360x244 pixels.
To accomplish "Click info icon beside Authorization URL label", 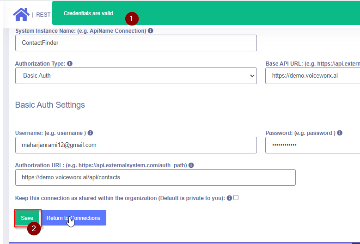I will tap(191, 165).
